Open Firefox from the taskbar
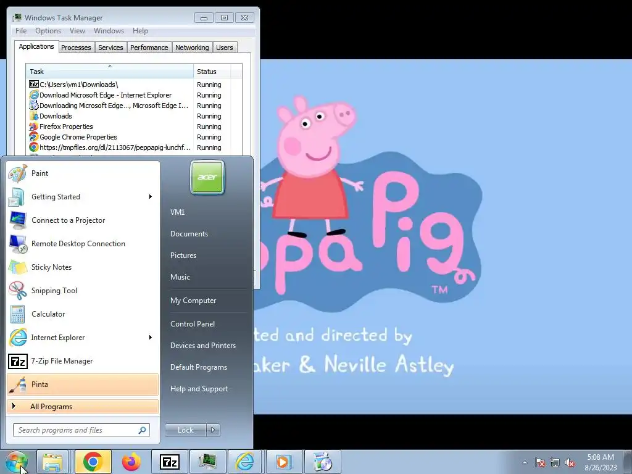This screenshot has width=632, height=474. click(131, 462)
